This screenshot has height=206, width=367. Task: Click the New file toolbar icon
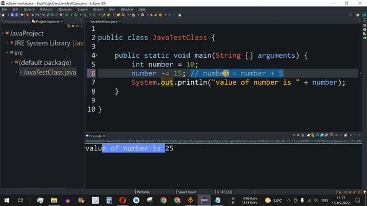pyautogui.click(x=3, y=15)
